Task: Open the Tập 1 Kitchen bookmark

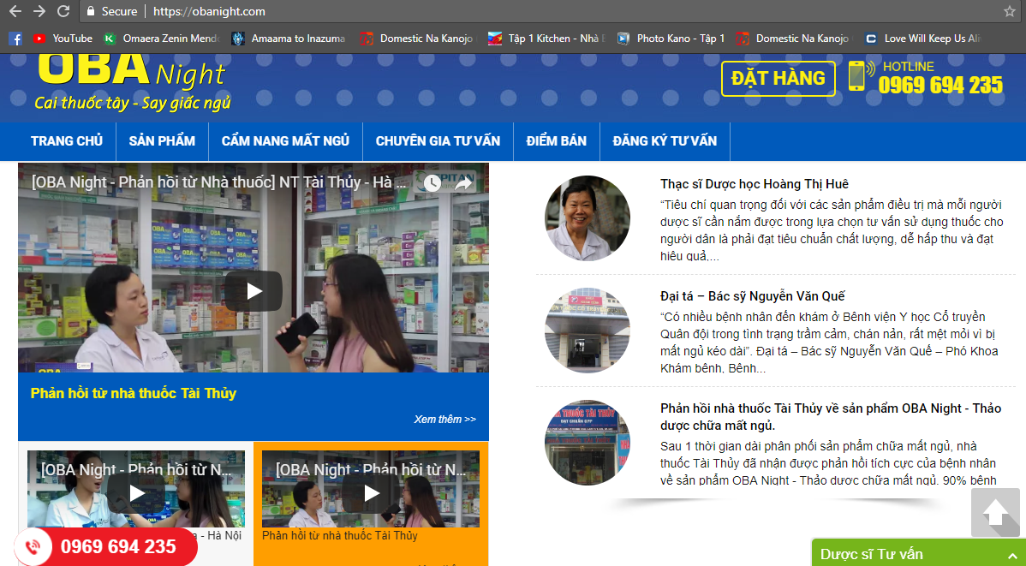Action: pyautogui.click(x=546, y=39)
